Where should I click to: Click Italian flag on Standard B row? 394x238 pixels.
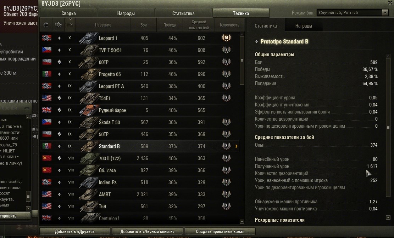click(x=47, y=146)
